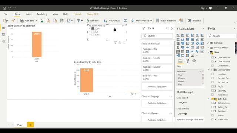Select the Gauge visualization icon
237x133 pixels.
tap(188, 47)
